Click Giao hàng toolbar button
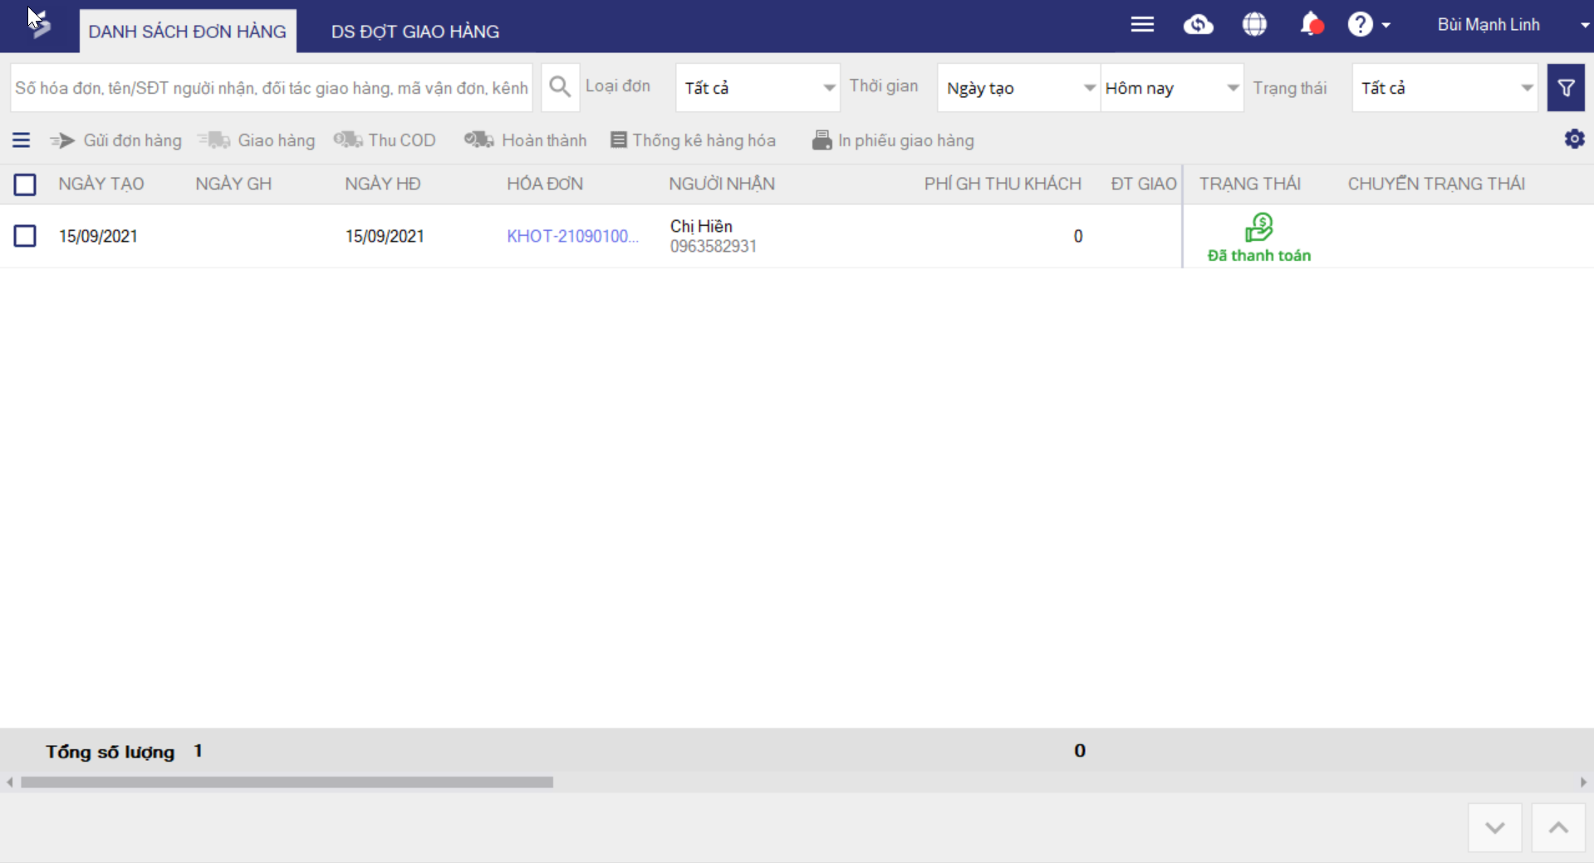 click(x=257, y=140)
